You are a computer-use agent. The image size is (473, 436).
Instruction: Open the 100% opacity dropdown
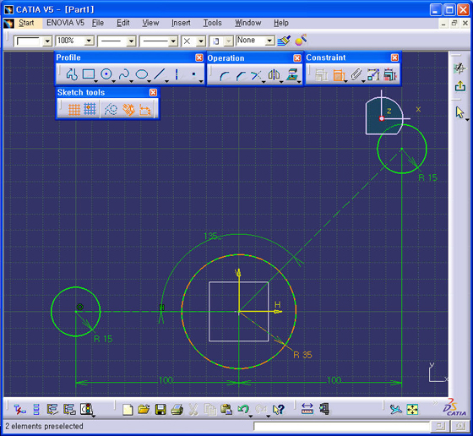89,41
